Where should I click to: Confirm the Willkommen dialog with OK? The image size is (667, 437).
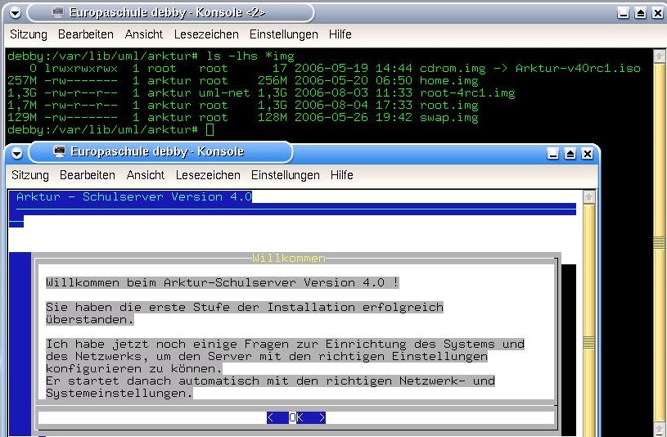click(x=296, y=417)
